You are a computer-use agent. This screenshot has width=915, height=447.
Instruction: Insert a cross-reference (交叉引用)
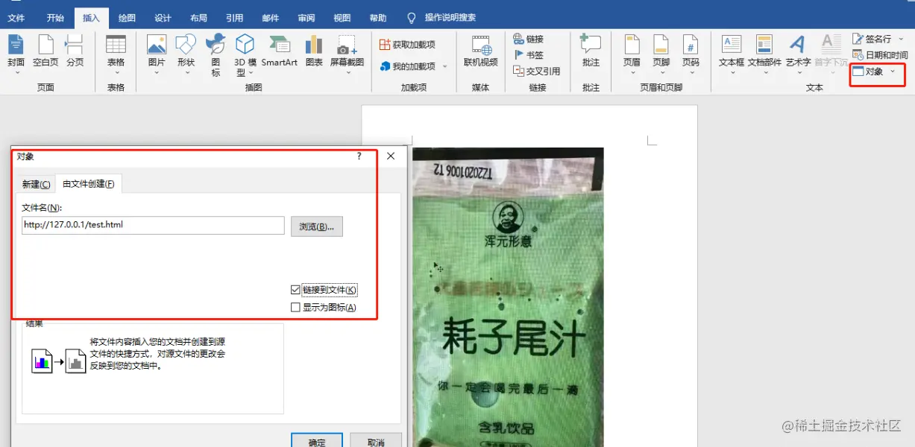[x=537, y=71]
